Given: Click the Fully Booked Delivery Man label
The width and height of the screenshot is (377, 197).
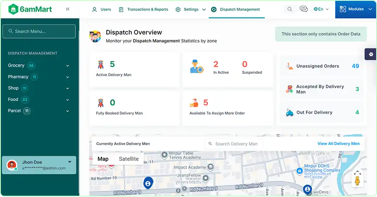Looking at the screenshot, I should 119,113.
